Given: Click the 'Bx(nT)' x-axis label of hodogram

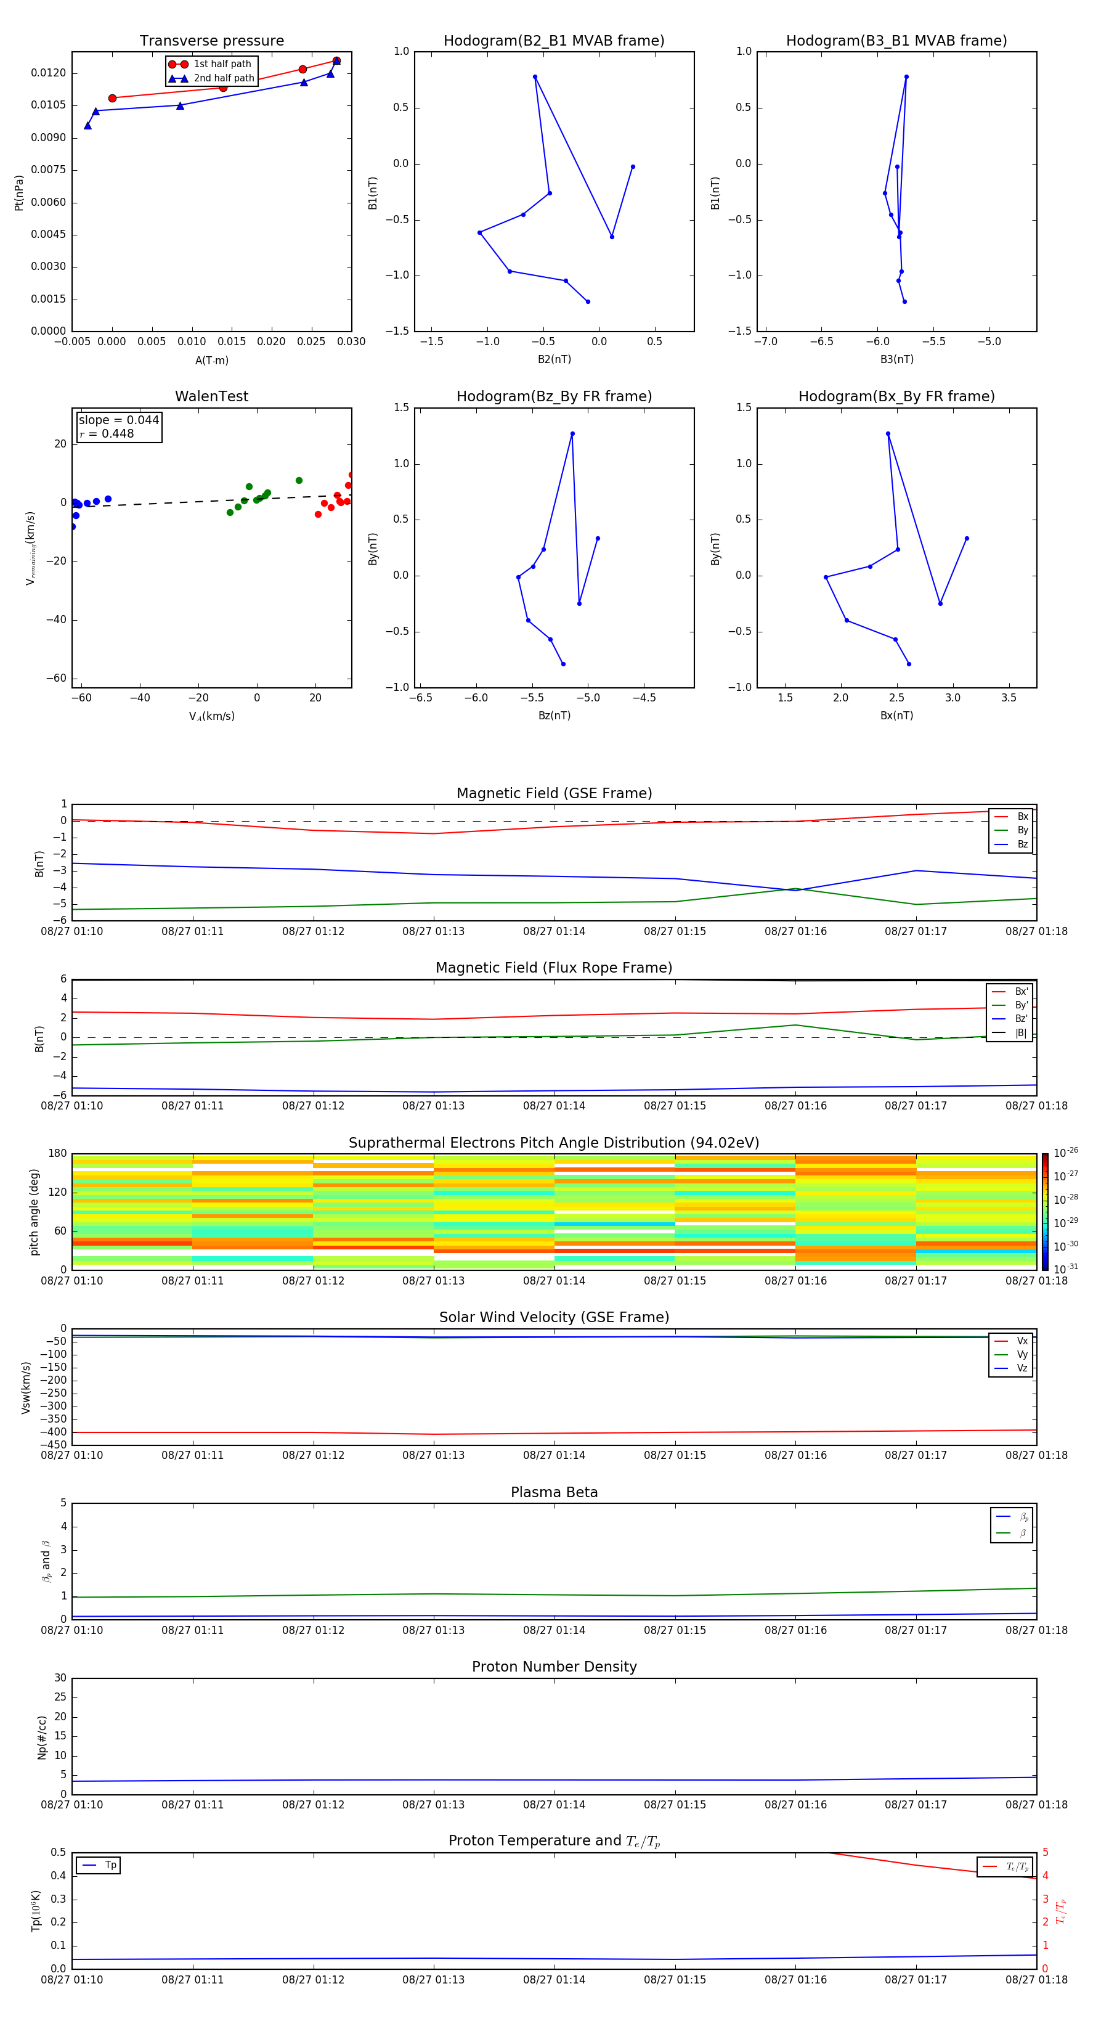Looking at the screenshot, I should pyautogui.click(x=896, y=716).
